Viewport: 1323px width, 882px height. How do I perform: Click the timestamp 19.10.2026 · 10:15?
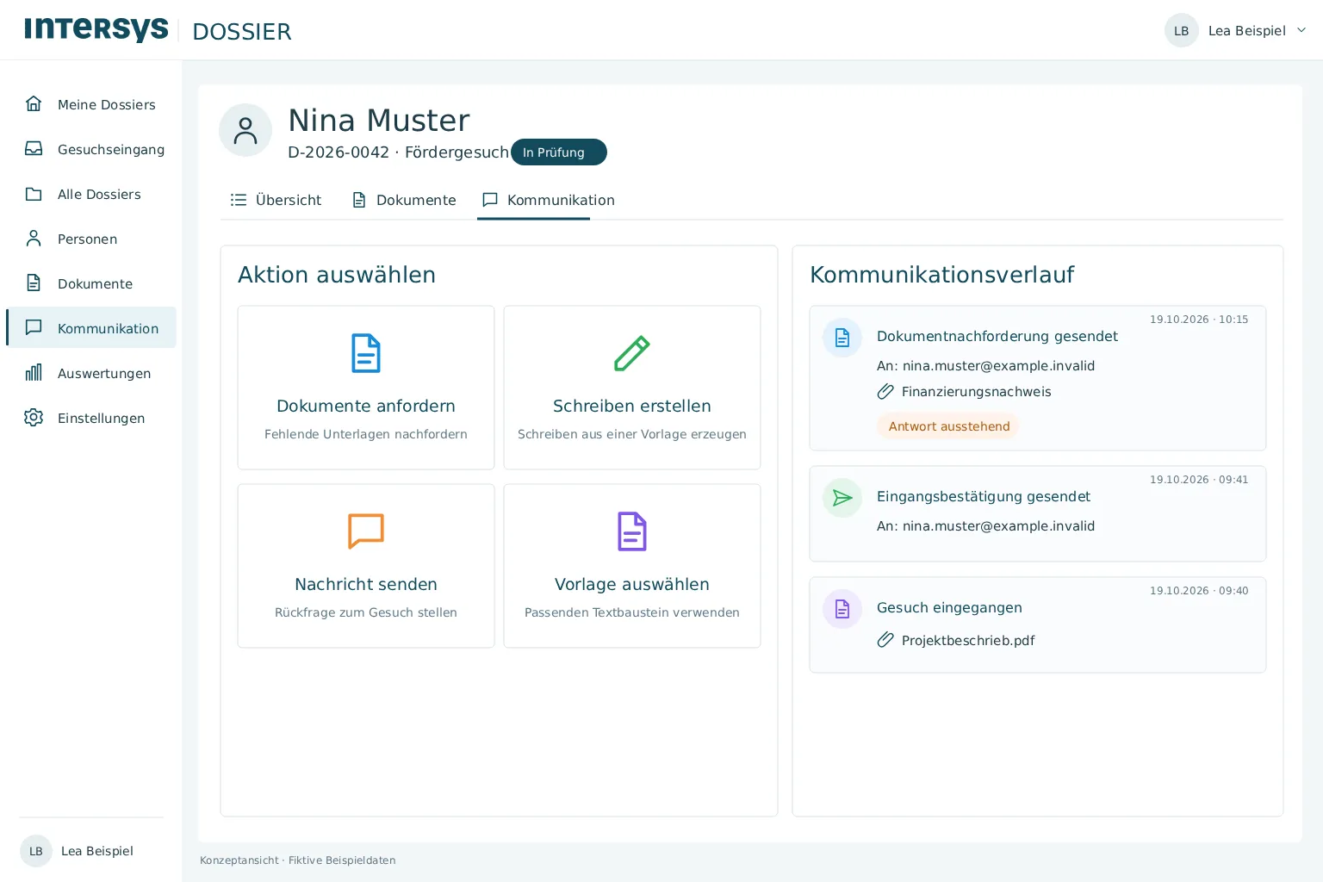pyautogui.click(x=1199, y=320)
